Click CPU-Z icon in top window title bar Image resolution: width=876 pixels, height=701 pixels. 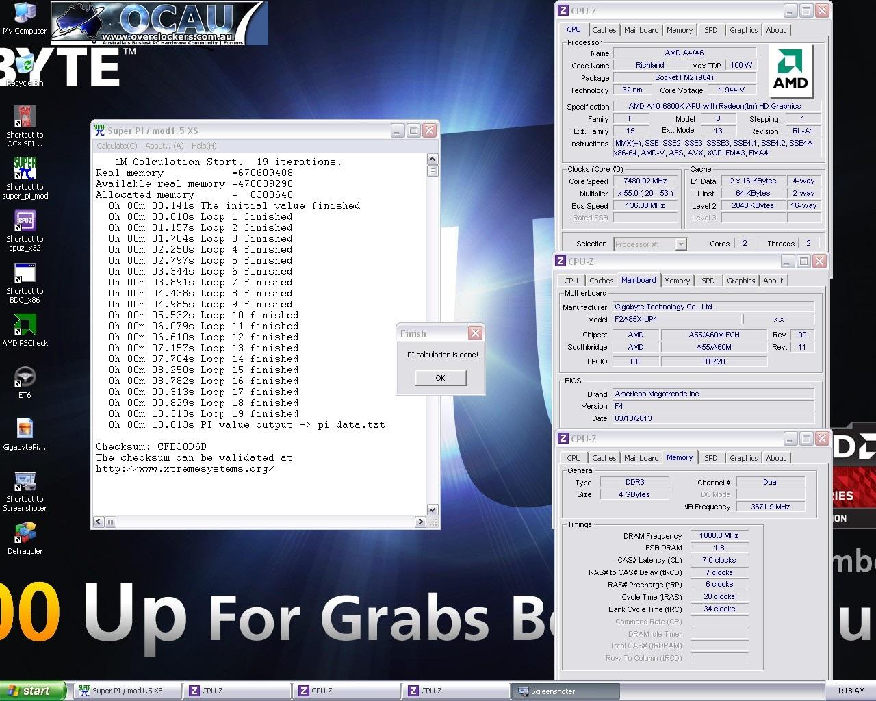tap(563, 10)
